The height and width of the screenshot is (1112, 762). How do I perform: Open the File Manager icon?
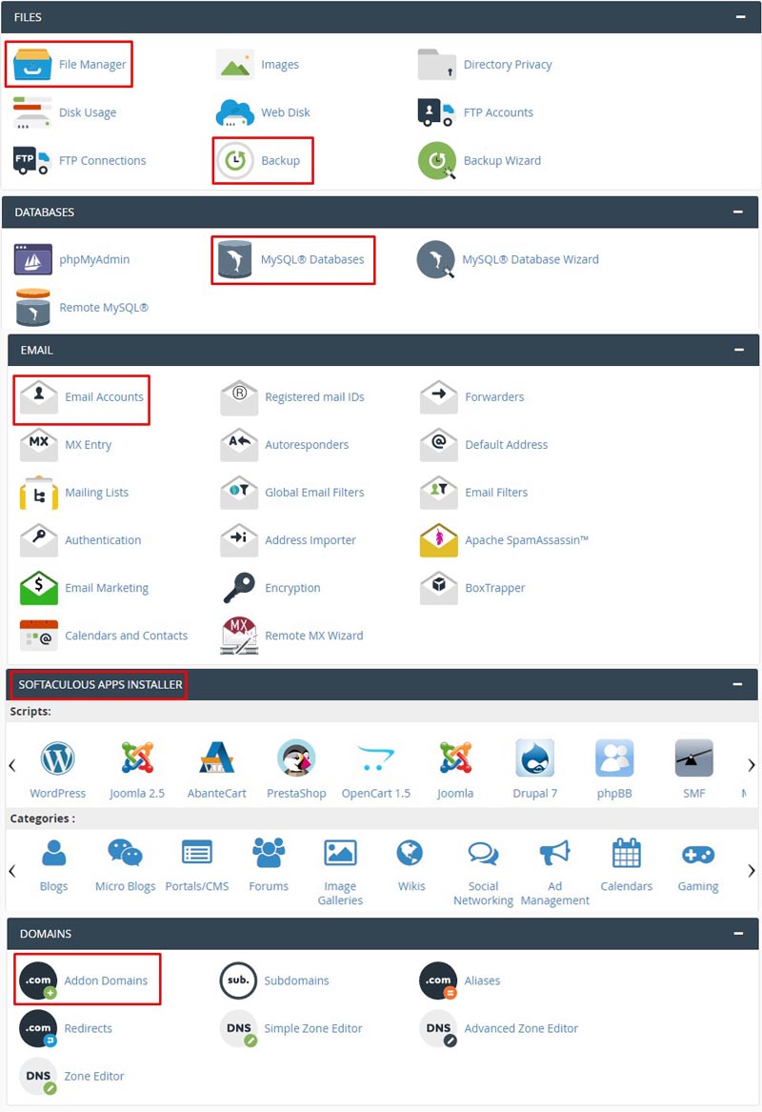tap(32, 65)
